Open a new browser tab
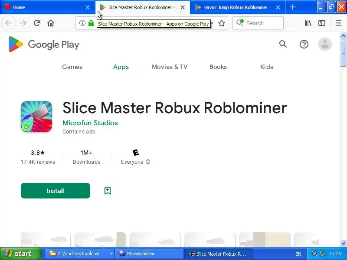The width and height of the screenshot is (347, 260). [292, 7]
